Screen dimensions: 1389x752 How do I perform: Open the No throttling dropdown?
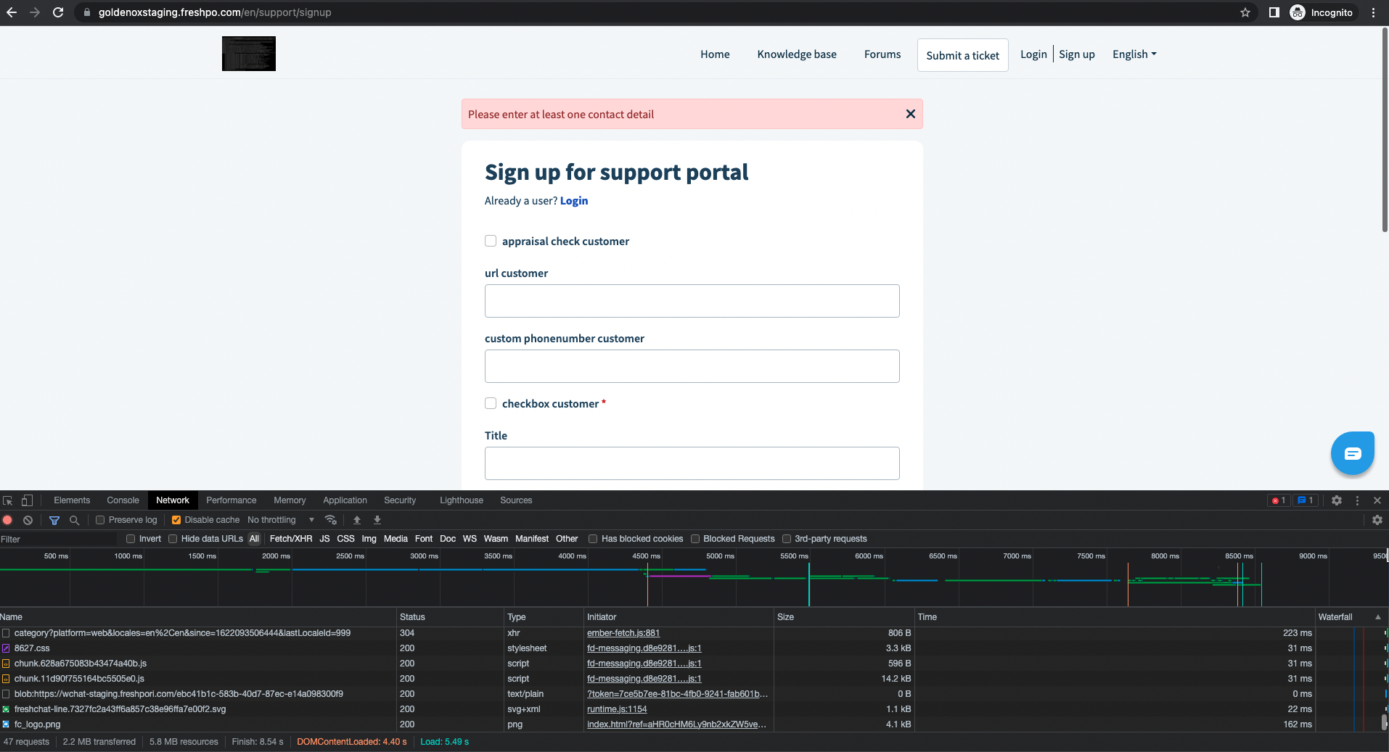point(280,520)
